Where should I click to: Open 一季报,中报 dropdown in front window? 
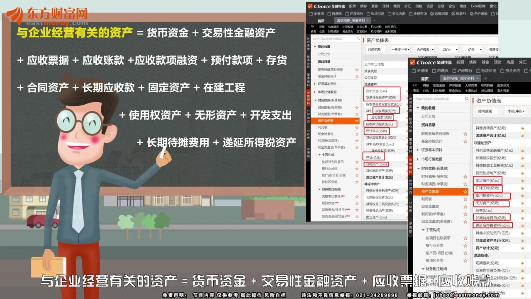click(514, 111)
